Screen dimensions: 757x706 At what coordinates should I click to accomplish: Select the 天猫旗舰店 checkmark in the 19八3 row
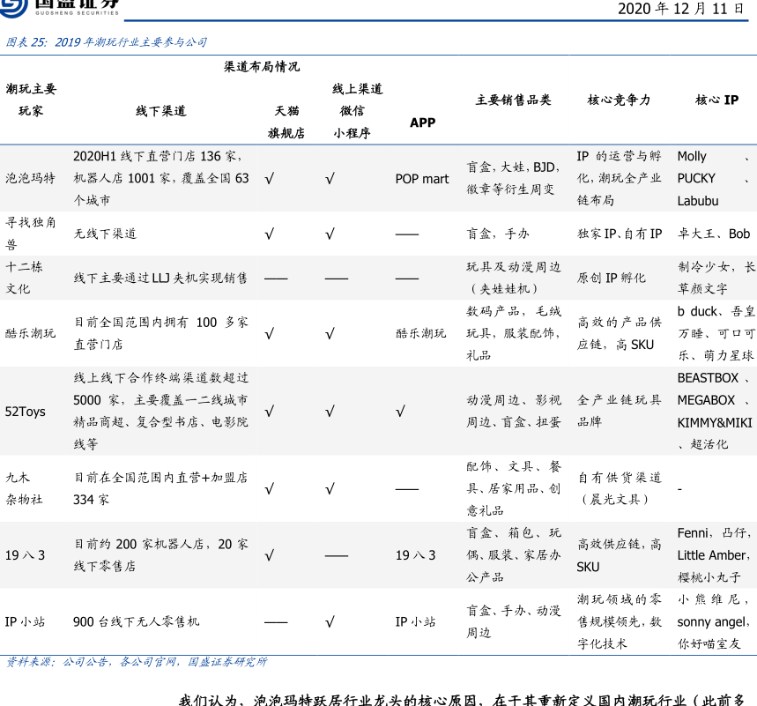coord(270,555)
